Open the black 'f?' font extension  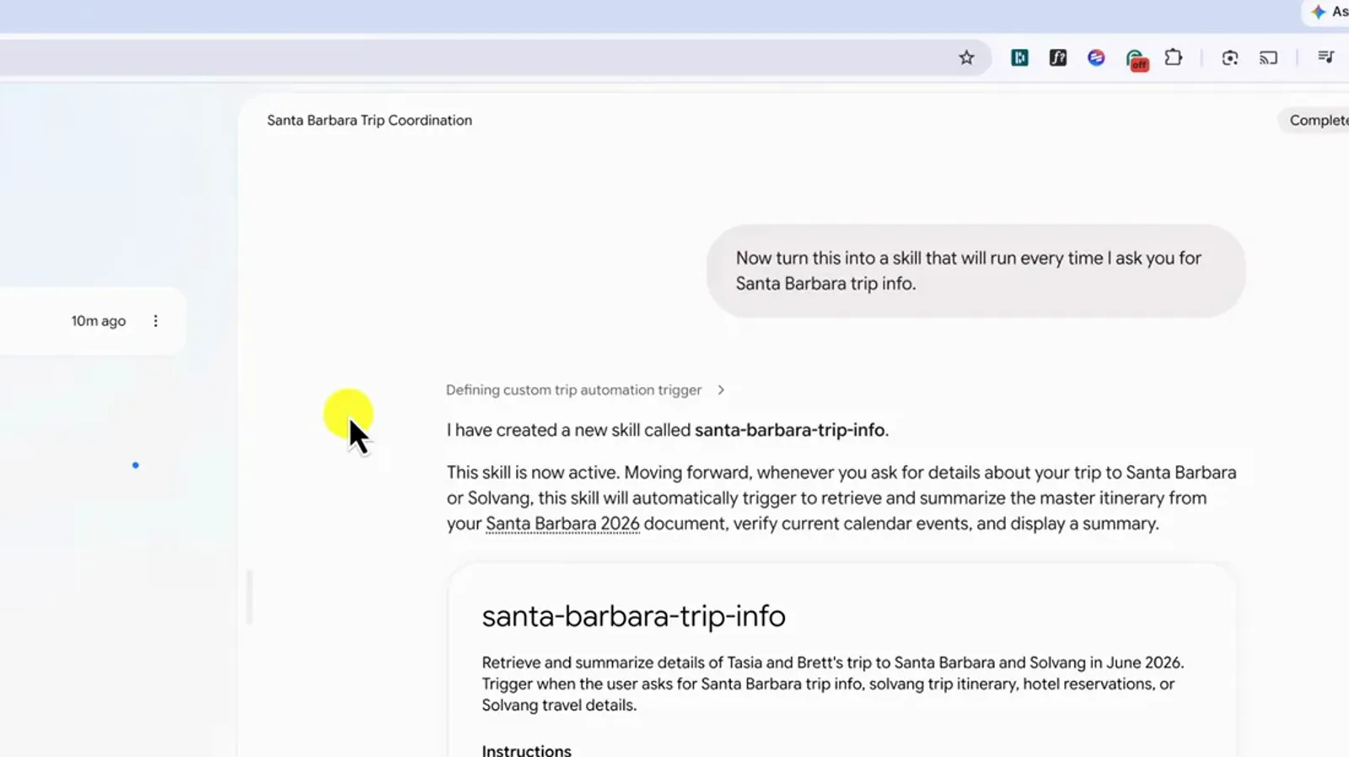(1058, 57)
